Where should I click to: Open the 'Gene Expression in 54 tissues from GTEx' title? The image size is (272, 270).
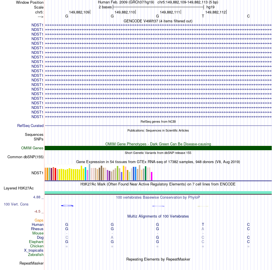click(158, 162)
